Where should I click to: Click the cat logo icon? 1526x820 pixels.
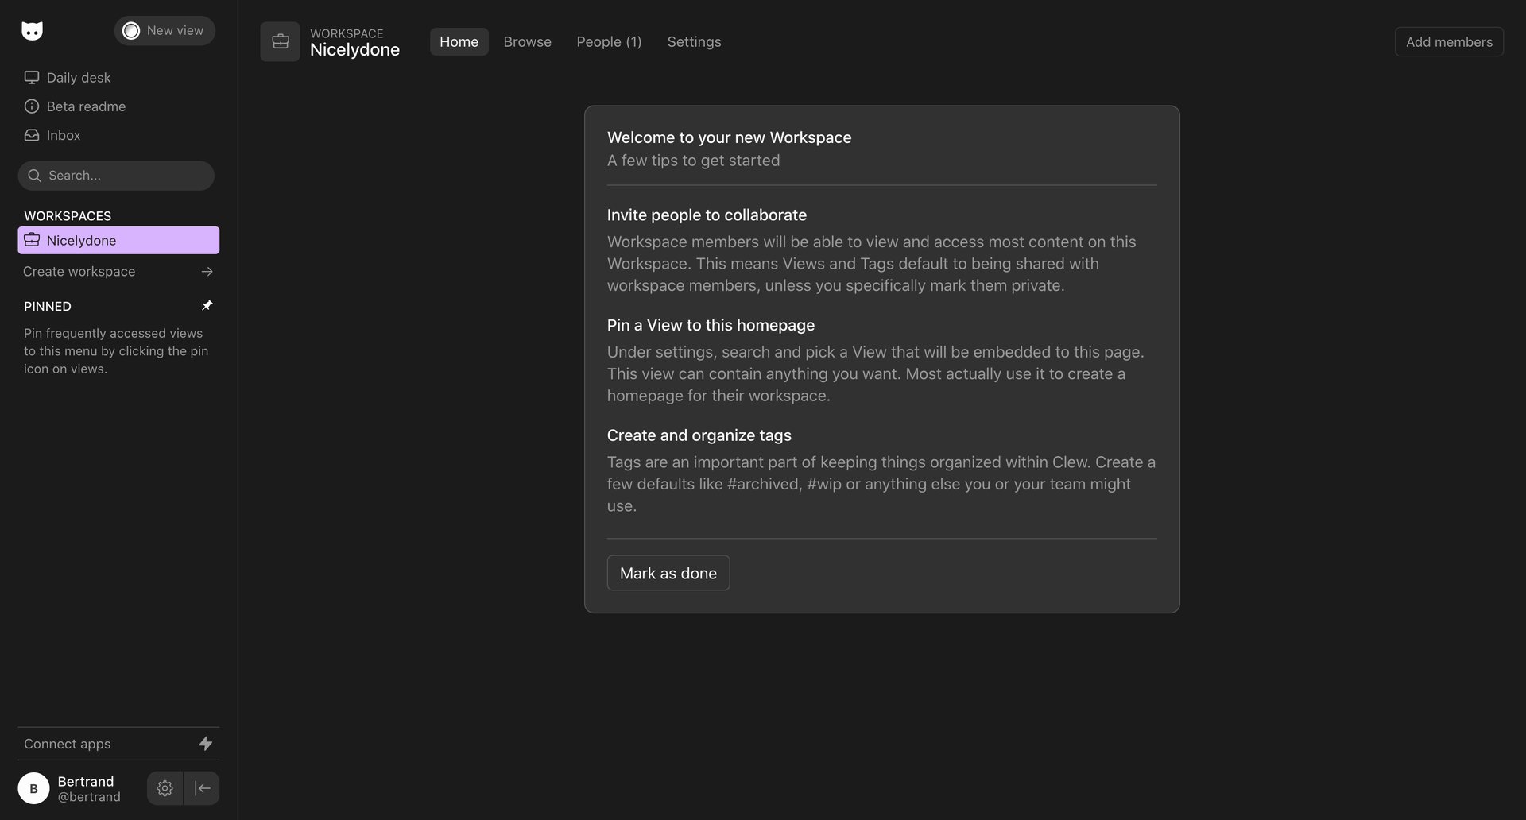coord(32,30)
